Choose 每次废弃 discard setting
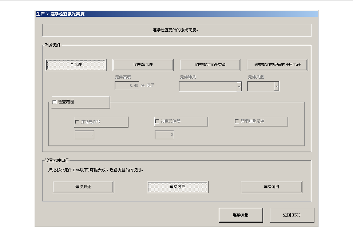 tap(178, 187)
